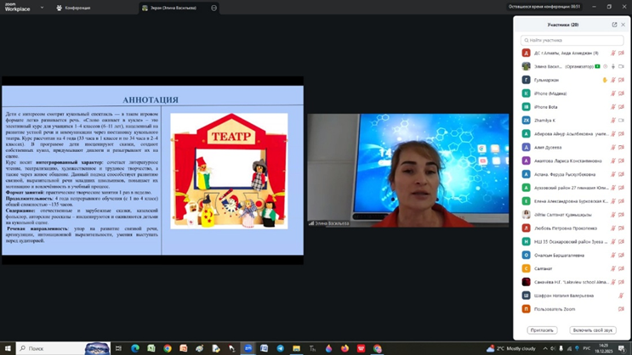Select the Экран (Элина Васильева) tab
This screenshot has width=632, height=355.
click(170, 8)
